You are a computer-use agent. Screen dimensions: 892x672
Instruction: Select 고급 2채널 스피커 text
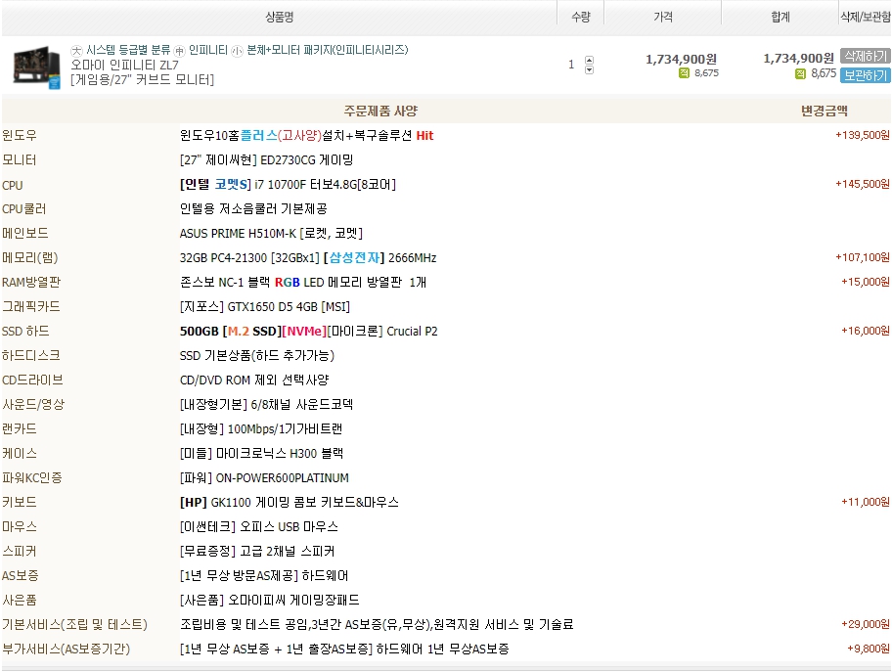click(x=257, y=552)
